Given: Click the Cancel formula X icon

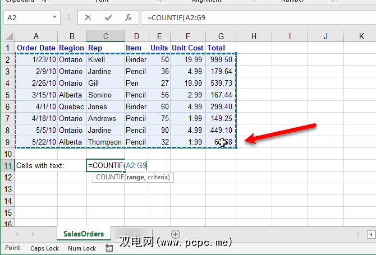Looking at the screenshot, I should pyautogui.click(x=88, y=17).
